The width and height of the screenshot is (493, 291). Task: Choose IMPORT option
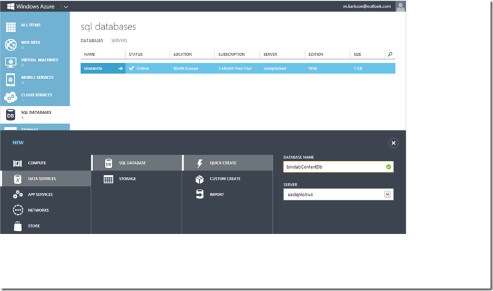tap(217, 195)
